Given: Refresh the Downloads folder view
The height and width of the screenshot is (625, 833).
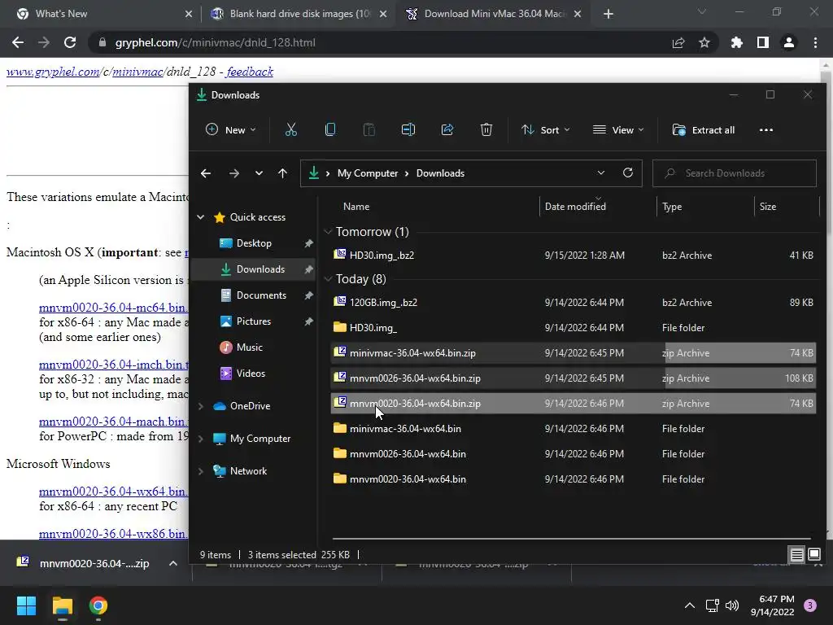Looking at the screenshot, I should [628, 173].
